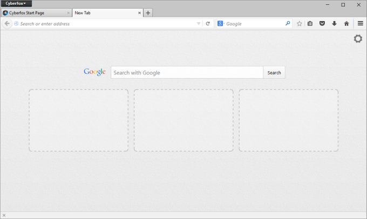Select the middle empty tile placeholder
Image resolution: width=367 pixels, height=219 pixels.
click(x=183, y=120)
